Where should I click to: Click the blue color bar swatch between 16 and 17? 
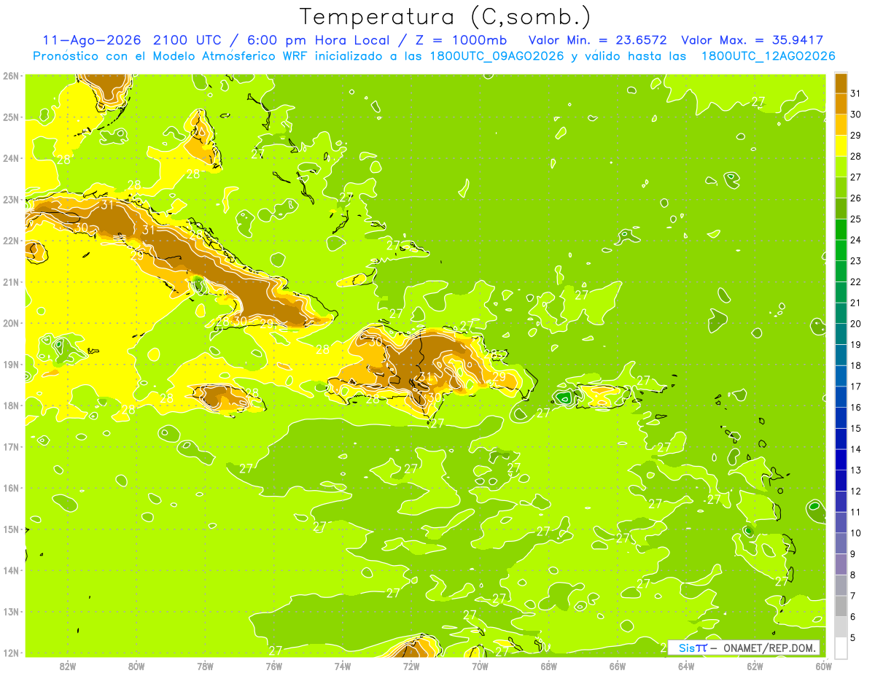click(841, 397)
